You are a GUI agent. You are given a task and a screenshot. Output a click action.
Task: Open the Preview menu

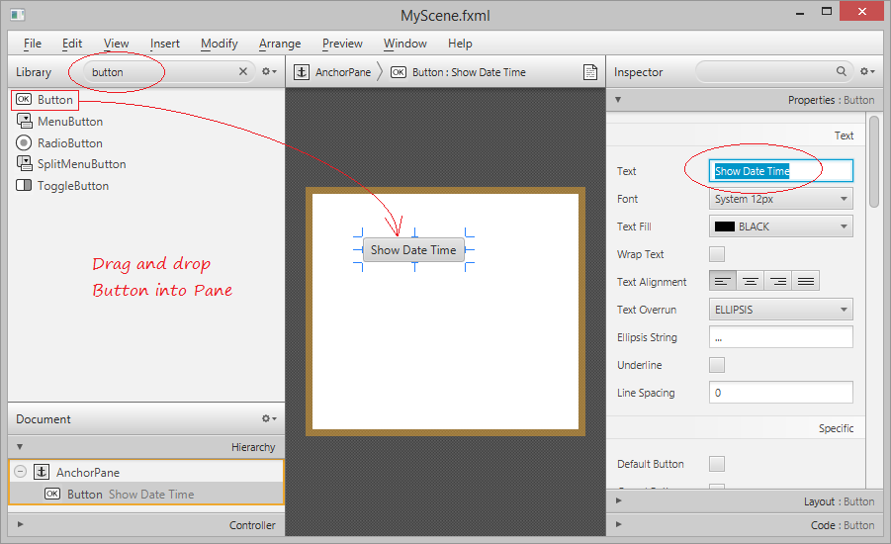[x=342, y=44]
